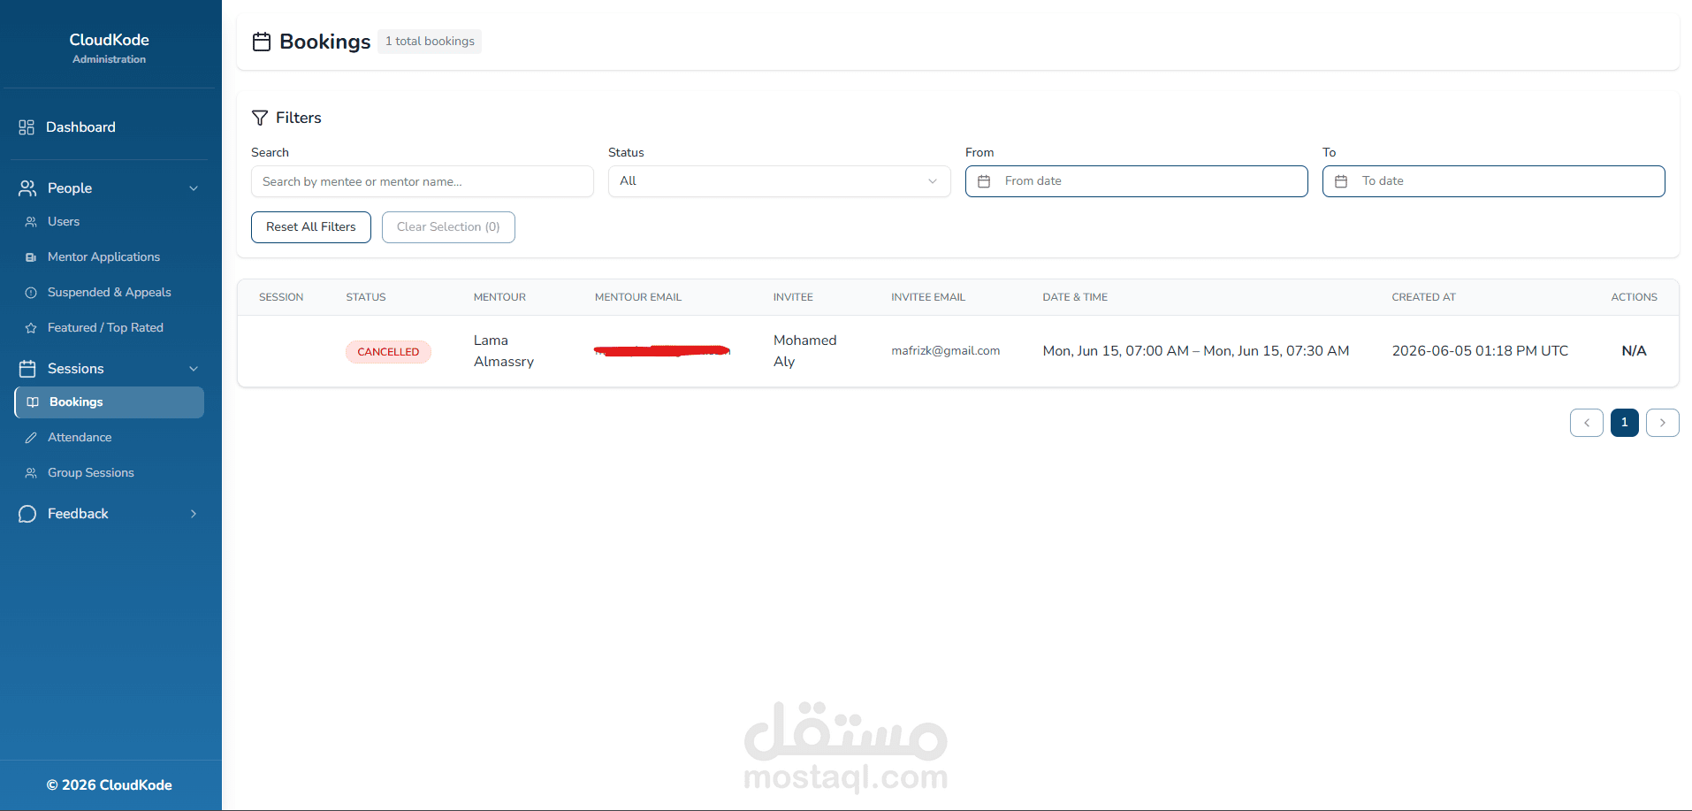Click Clear Selection (0) button

tap(448, 227)
